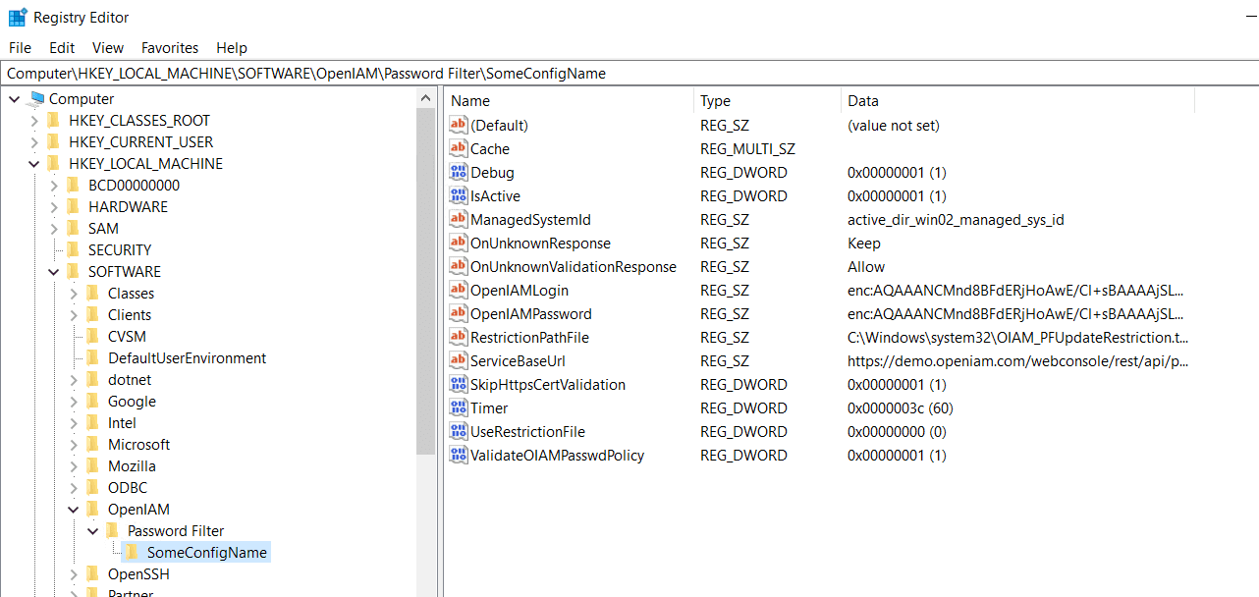
Task: Click the SomeConfigName folder icon
Action: tap(133, 553)
